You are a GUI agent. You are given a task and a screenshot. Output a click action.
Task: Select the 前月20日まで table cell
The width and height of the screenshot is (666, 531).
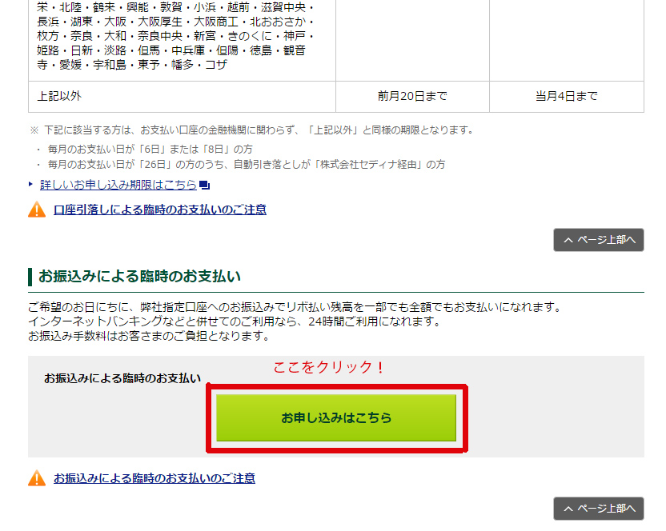[412, 97]
